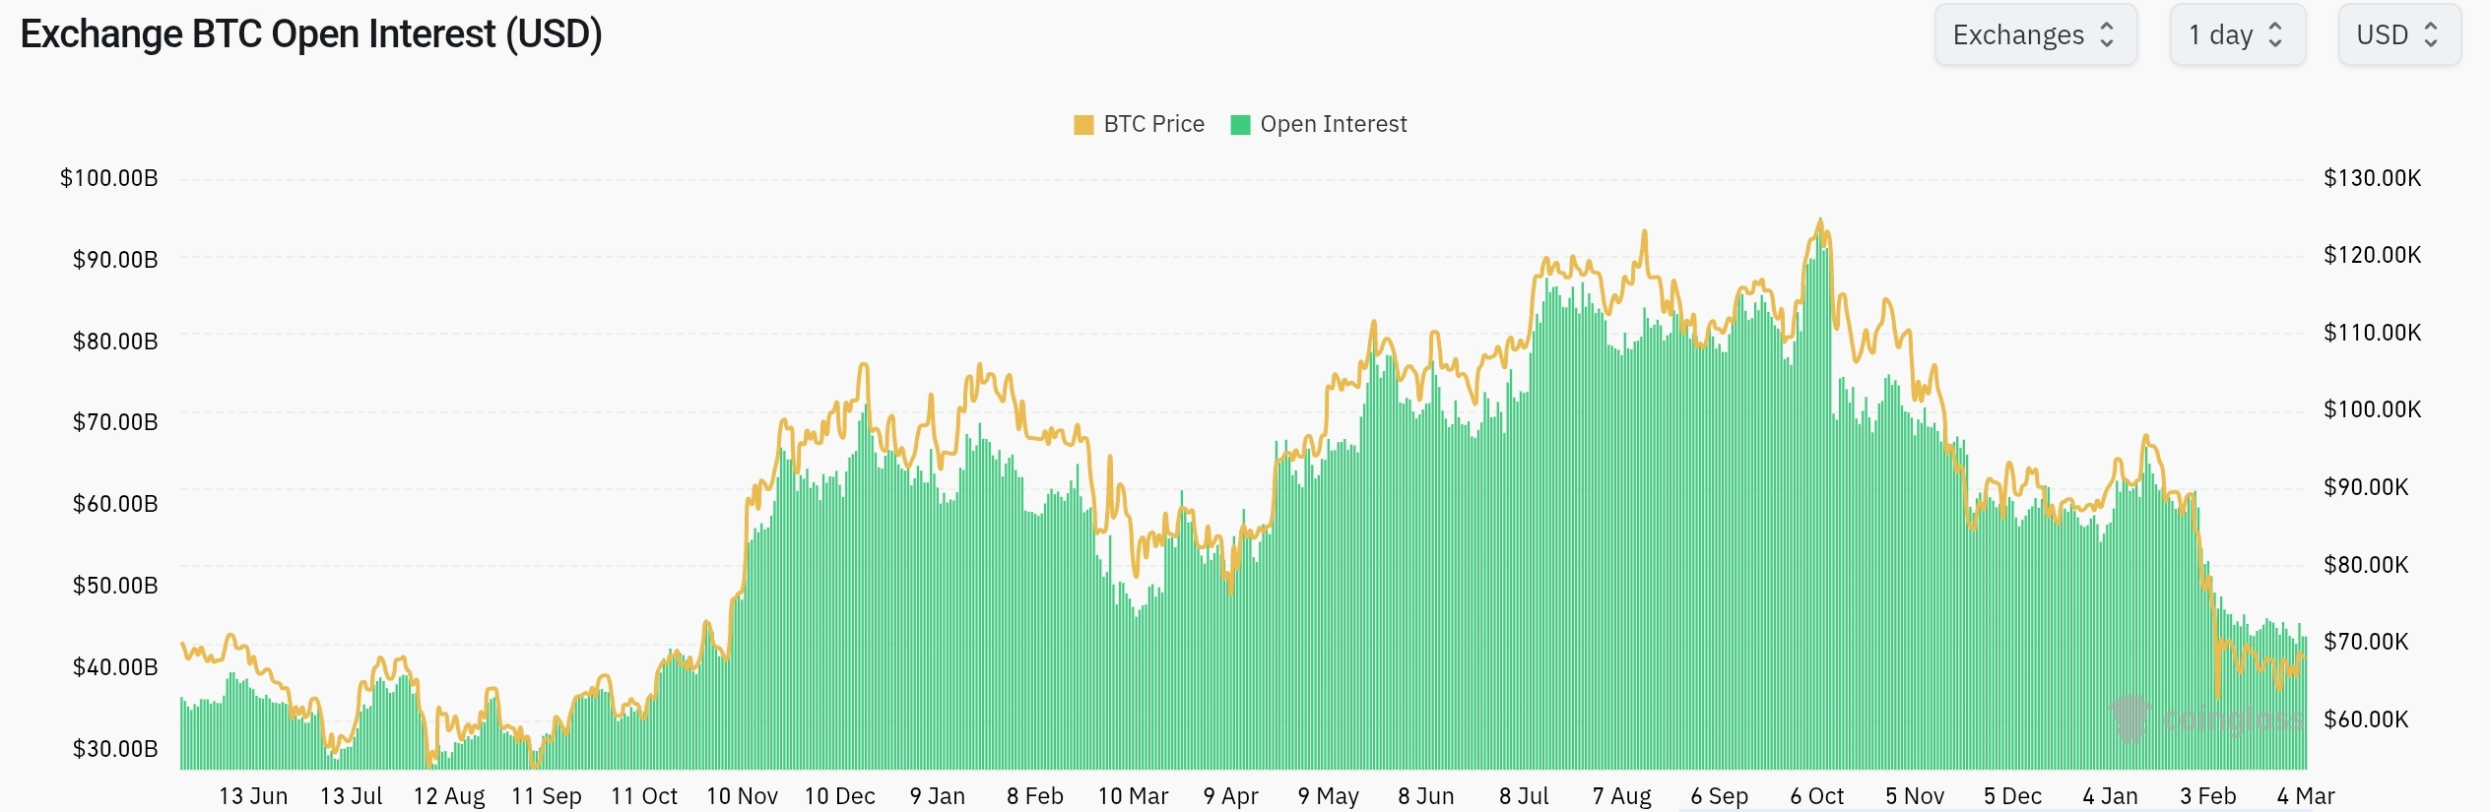Click the chevron arrows in Exchanges selector
The width and height of the screenshot is (2489, 812).
[2107, 35]
